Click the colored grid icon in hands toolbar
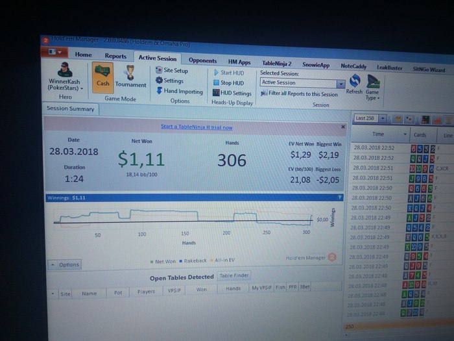The image size is (454, 341). [x=425, y=120]
